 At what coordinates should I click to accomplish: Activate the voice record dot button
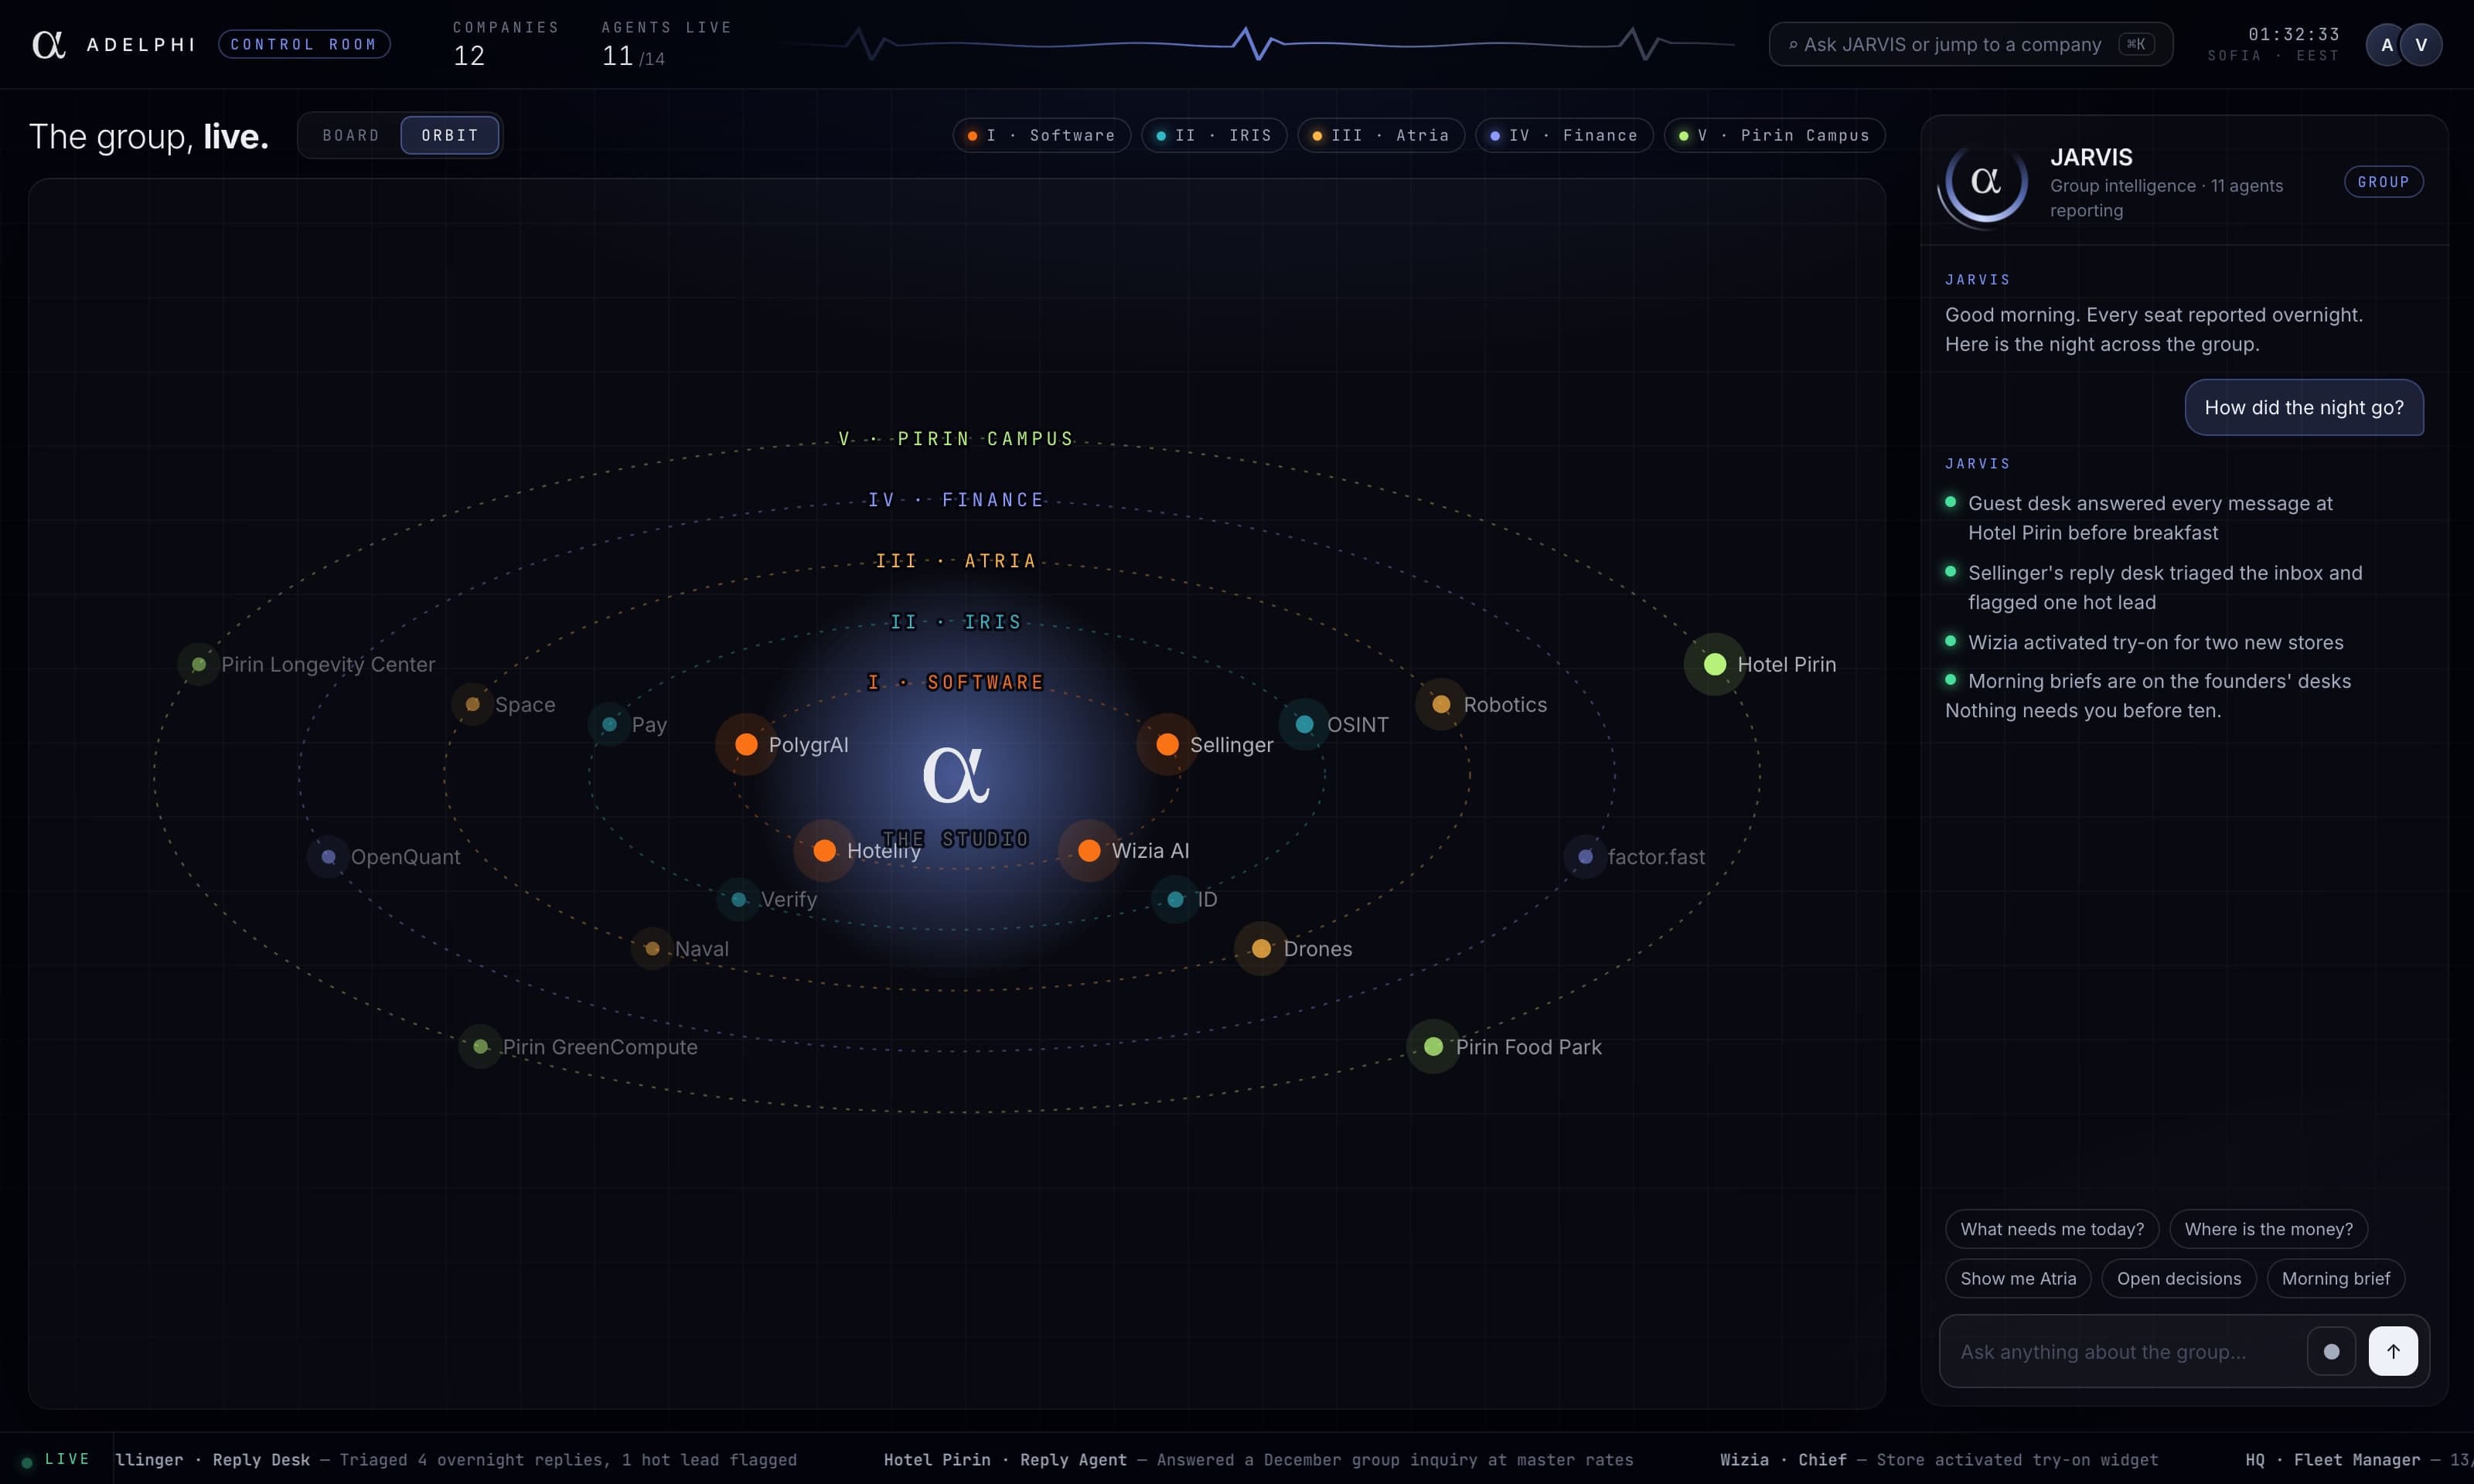click(2331, 1351)
